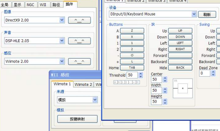Screen dimensions: 220x131
Task: Select Wiimote 2 tab in mapping window
Action: click(x=136, y=1)
